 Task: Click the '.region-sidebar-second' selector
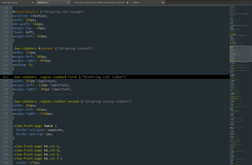tap(59, 101)
